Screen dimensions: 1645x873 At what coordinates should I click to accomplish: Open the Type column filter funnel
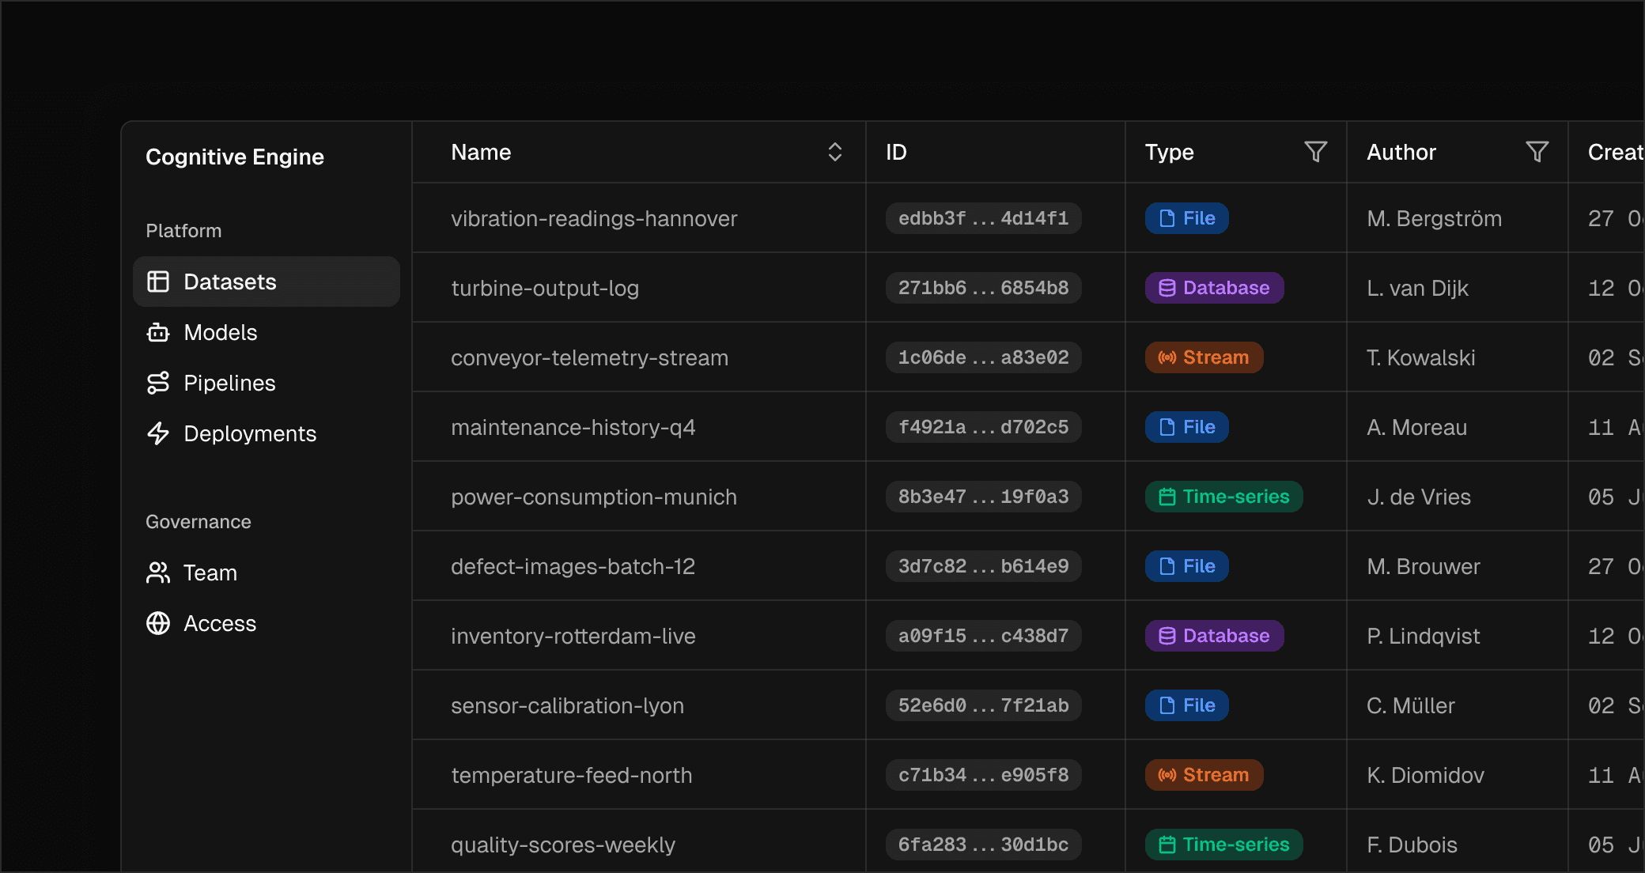coord(1315,152)
